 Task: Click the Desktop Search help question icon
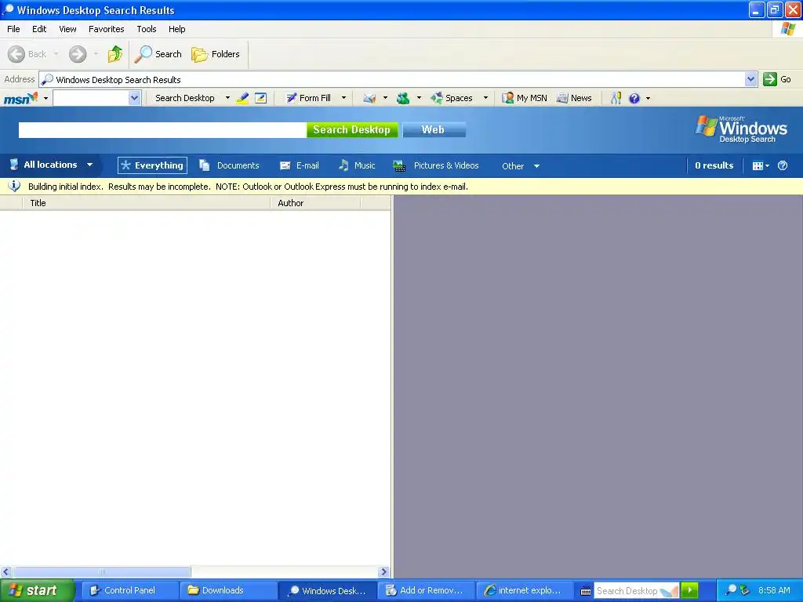click(x=783, y=165)
